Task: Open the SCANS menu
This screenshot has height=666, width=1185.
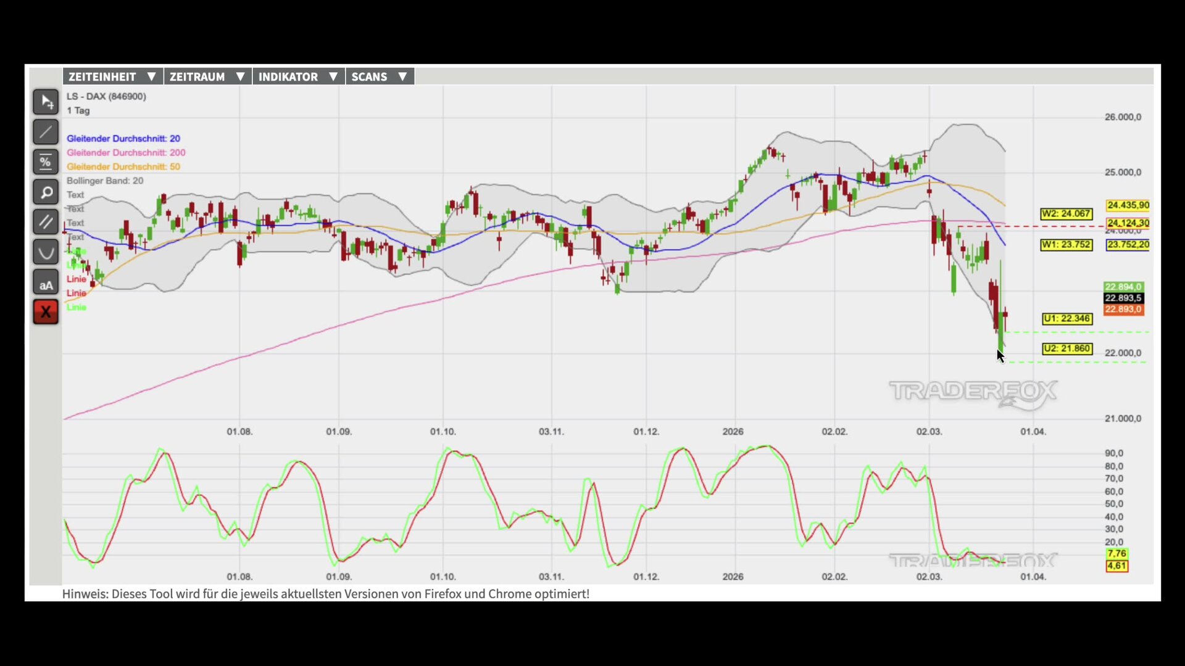Action: tap(379, 76)
